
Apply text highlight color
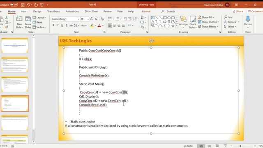click(92, 25)
